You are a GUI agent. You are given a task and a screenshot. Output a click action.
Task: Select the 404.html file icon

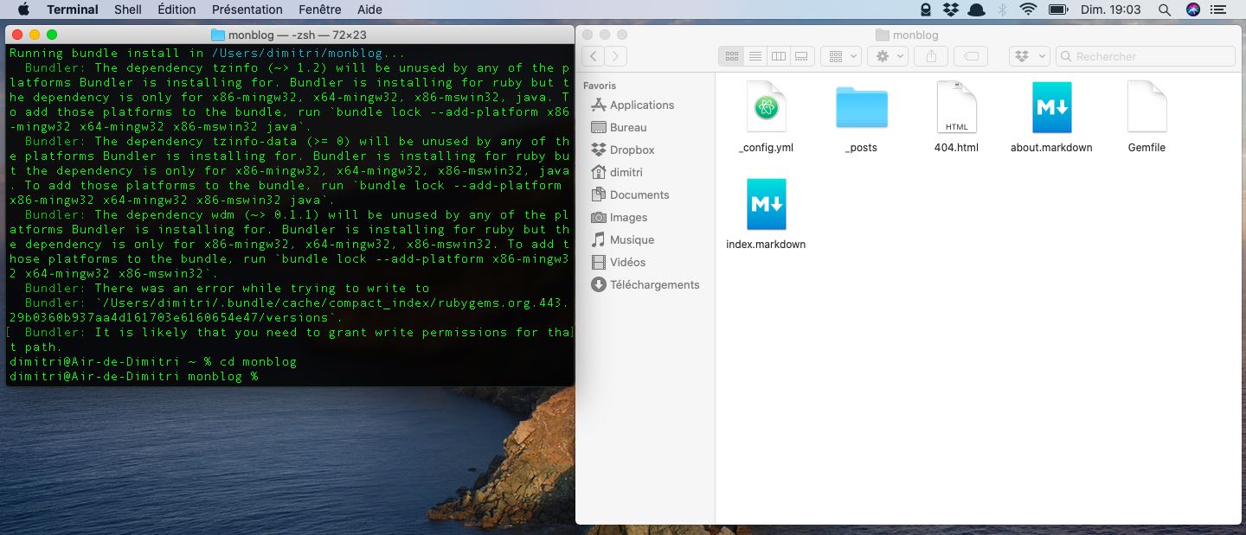coord(956,107)
